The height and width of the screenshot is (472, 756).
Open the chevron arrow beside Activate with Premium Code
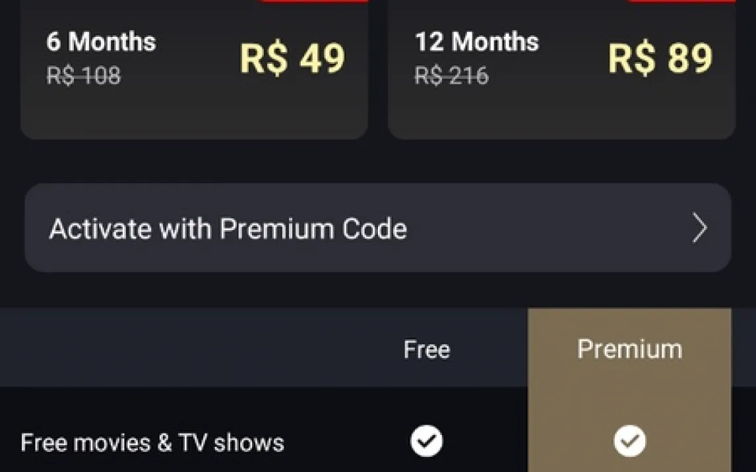[x=699, y=229]
